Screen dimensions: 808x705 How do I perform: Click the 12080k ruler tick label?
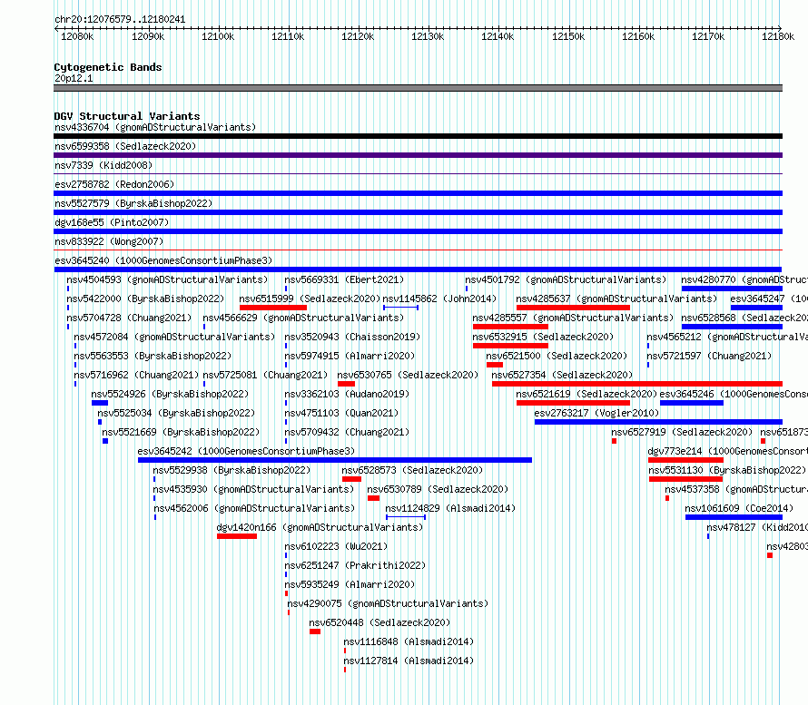pos(77,36)
